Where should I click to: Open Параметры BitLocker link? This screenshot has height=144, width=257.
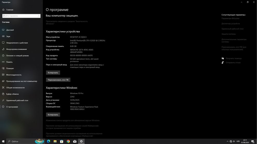coord(231,18)
